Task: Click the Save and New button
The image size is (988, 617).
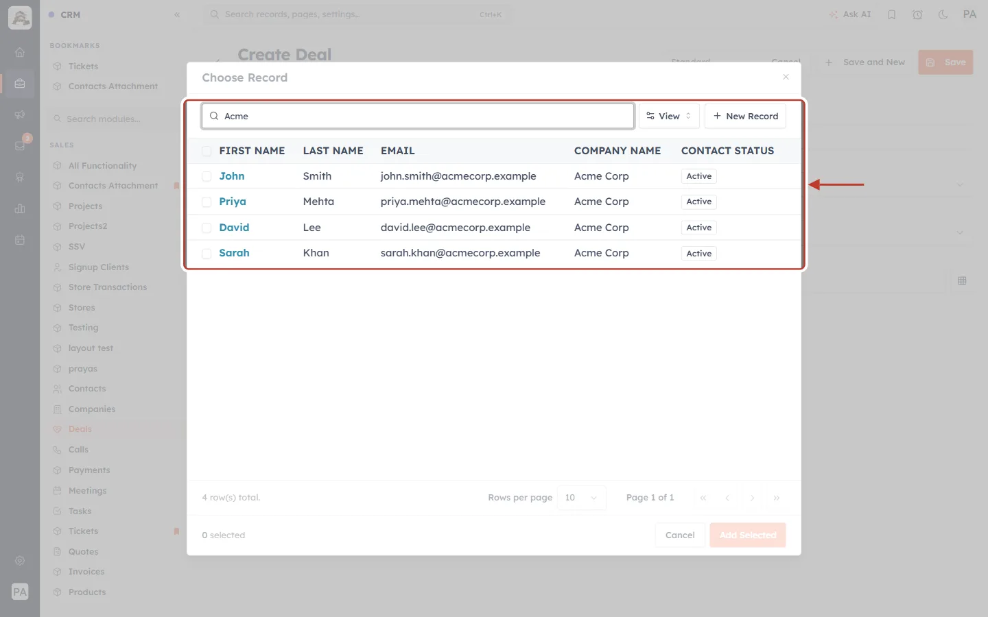Action: click(864, 62)
